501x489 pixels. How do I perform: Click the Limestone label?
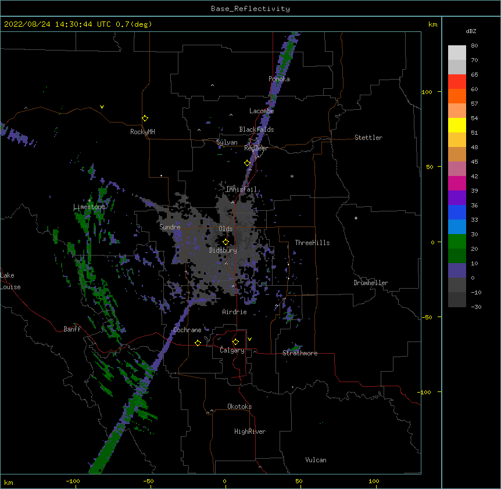(x=89, y=207)
